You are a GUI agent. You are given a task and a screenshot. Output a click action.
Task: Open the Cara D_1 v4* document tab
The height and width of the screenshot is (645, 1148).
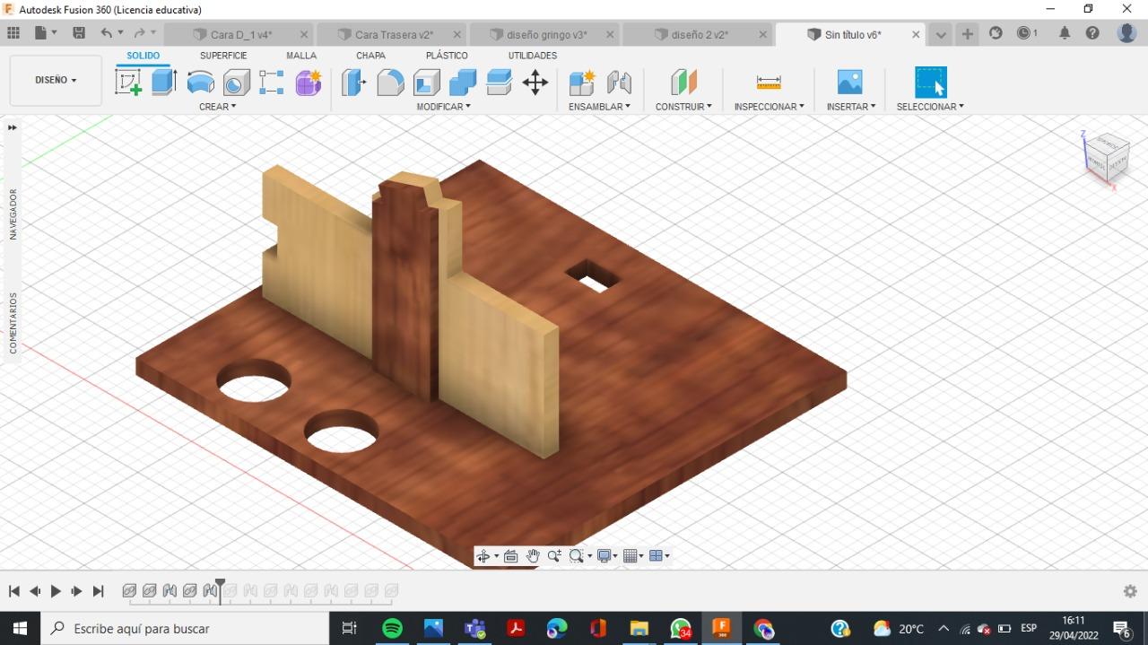[241, 35]
